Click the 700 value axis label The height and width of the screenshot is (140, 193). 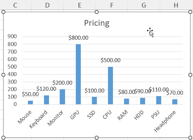coord(12,52)
